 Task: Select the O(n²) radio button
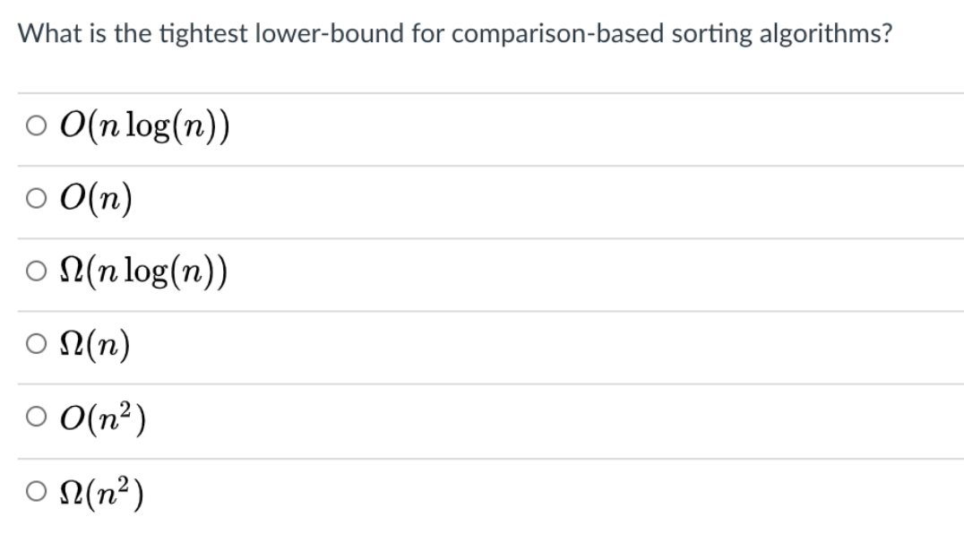point(36,417)
